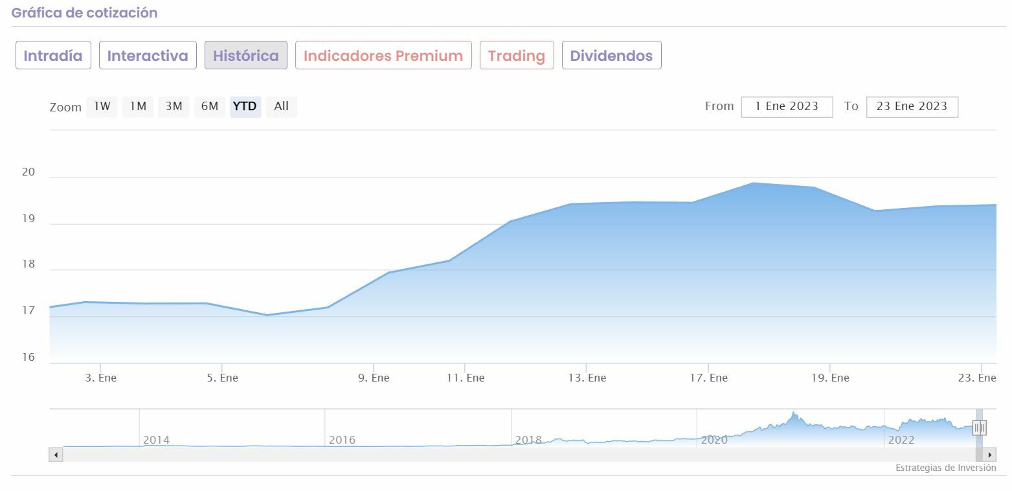
Task: Open Indicadores Premium
Action: 383,56
